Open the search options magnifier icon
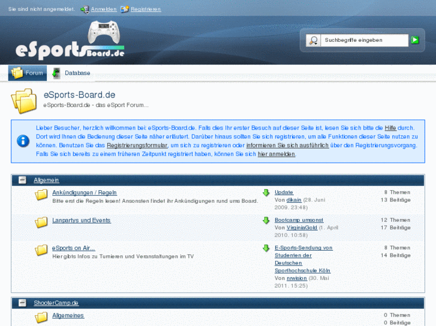 [x=314, y=40]
